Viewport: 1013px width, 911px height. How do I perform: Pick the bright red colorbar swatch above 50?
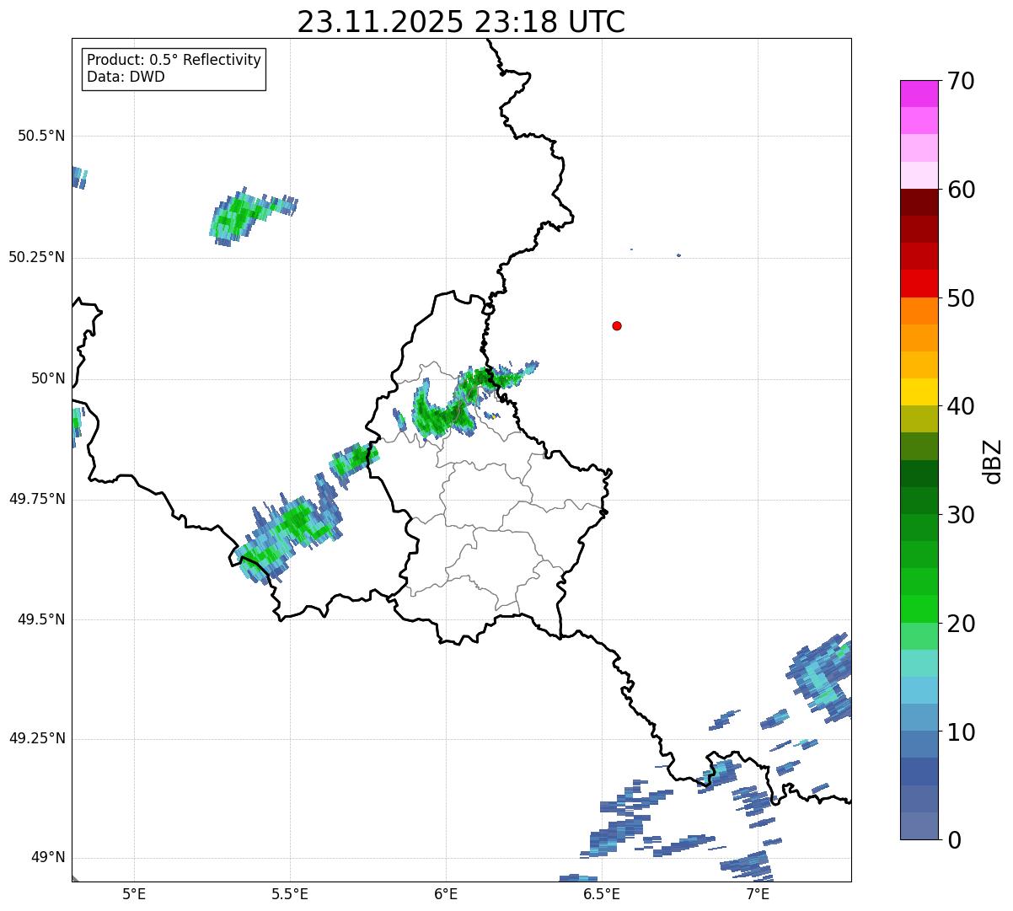click(919, 283)
